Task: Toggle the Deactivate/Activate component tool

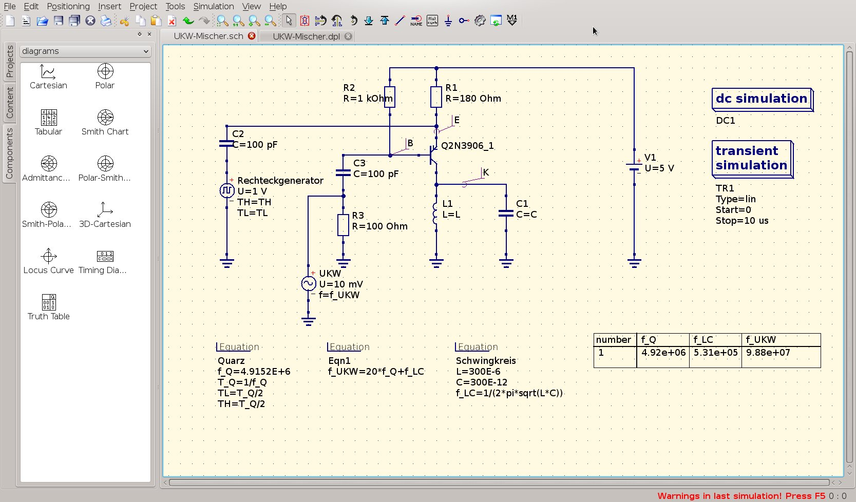Action: (305, 21)
